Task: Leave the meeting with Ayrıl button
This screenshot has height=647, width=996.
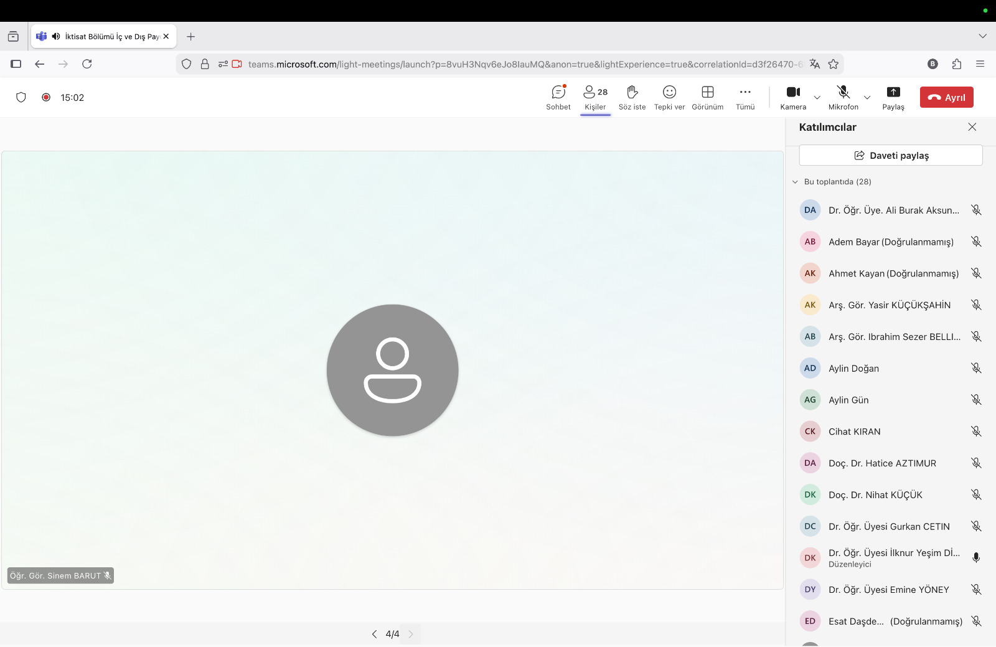Action: pyautogui.click(x=946, y=97)
